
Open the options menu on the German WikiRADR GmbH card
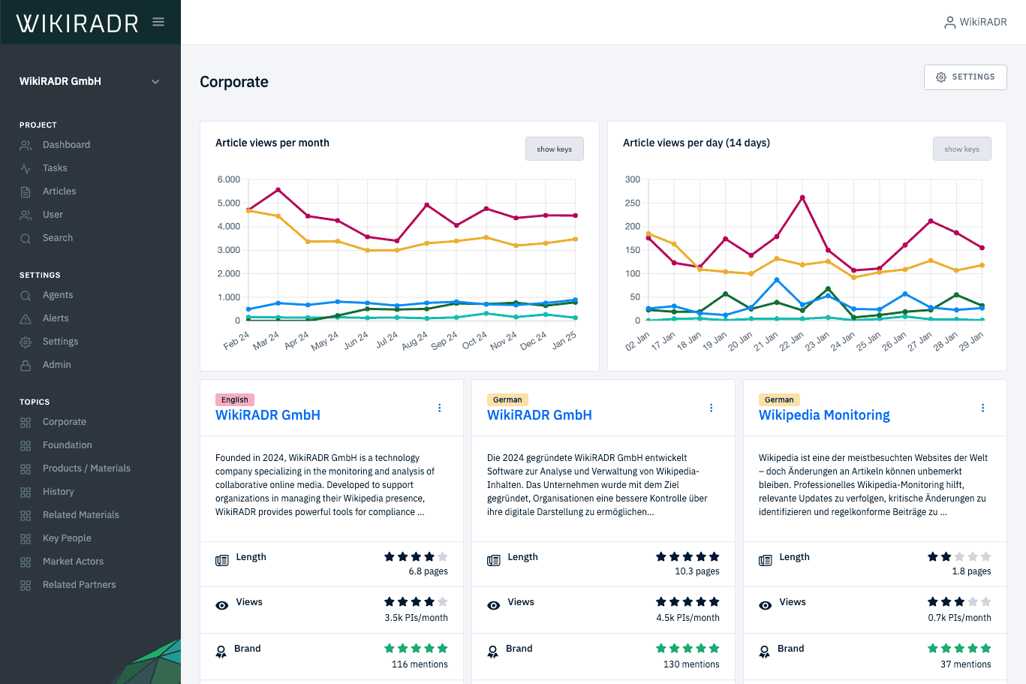(712, 408)
